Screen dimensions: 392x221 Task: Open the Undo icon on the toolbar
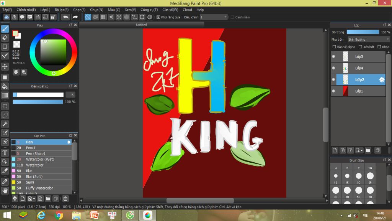pyautogui.click(x=65, y=17)
